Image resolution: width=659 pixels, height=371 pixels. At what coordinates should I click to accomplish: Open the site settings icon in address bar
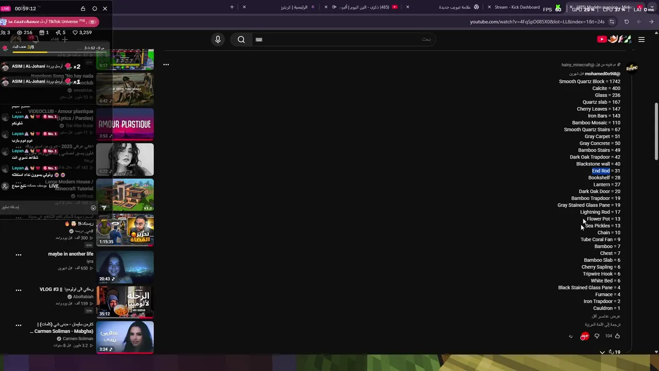click(x=612, y=22)
